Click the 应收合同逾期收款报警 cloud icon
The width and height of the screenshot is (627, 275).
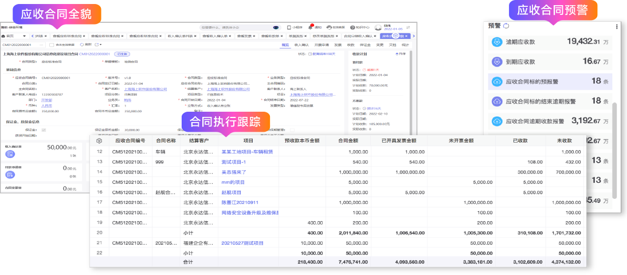(497, 121)
